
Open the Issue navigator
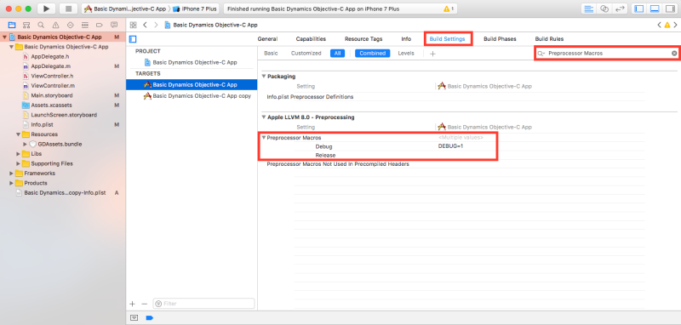point(55,25)
